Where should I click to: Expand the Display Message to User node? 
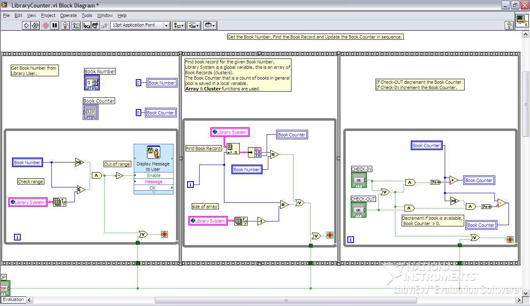click(x=153, y=192)
